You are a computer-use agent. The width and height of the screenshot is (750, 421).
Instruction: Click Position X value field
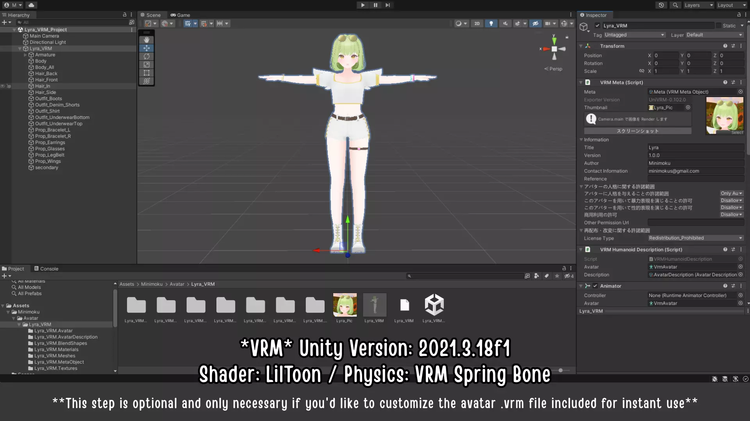[666, 55]
